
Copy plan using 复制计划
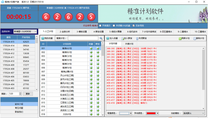pyautogui.click(x=199, y=38)
